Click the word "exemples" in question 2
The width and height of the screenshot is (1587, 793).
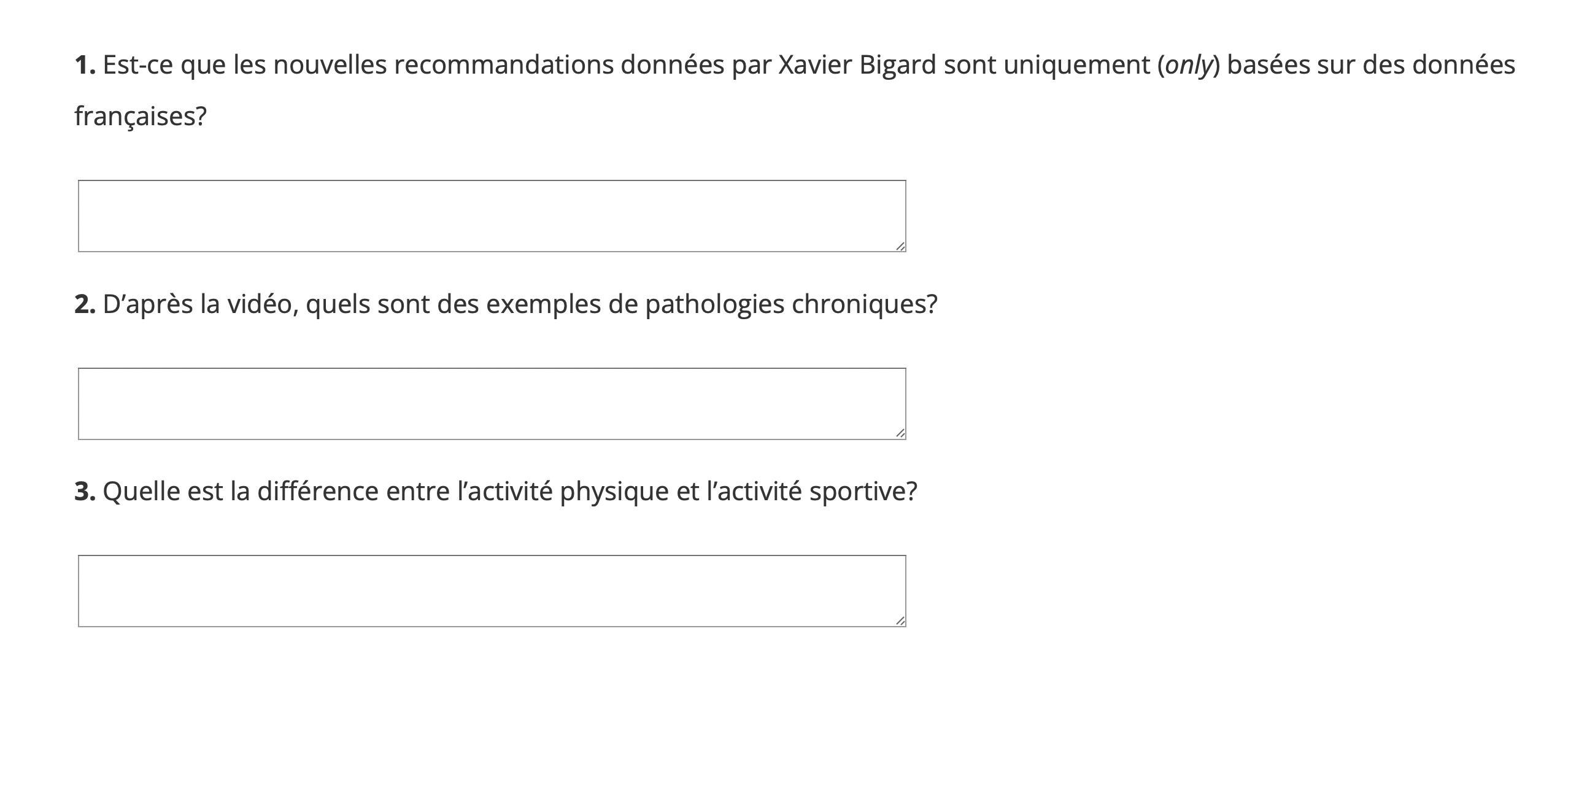click(543, 304)
